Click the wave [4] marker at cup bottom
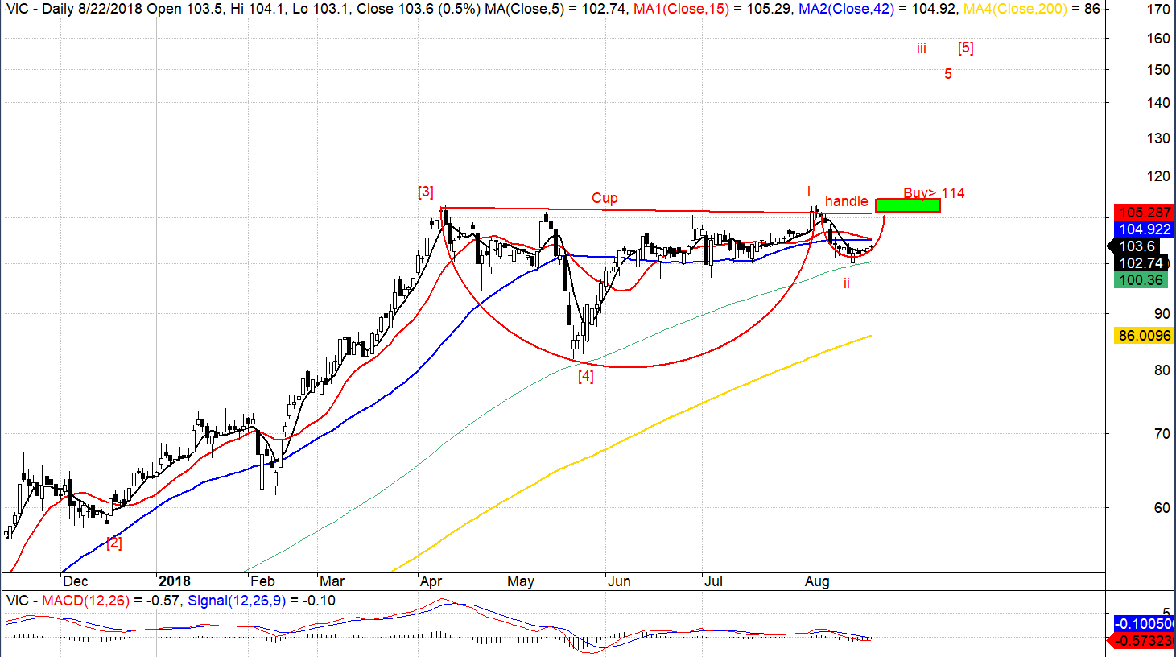The image size is (1176, 657). (x=585, y=376)
